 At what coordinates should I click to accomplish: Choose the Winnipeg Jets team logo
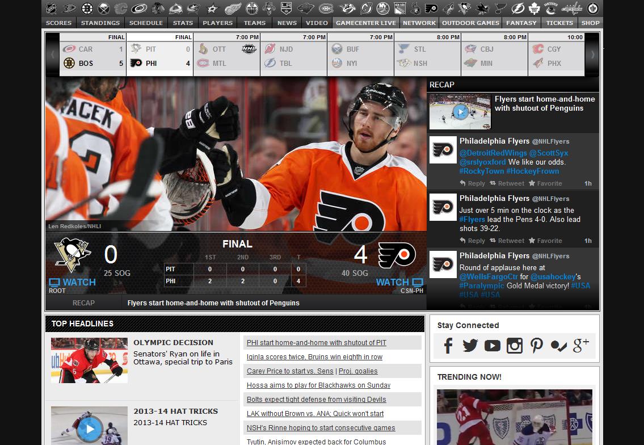[593, 8]
